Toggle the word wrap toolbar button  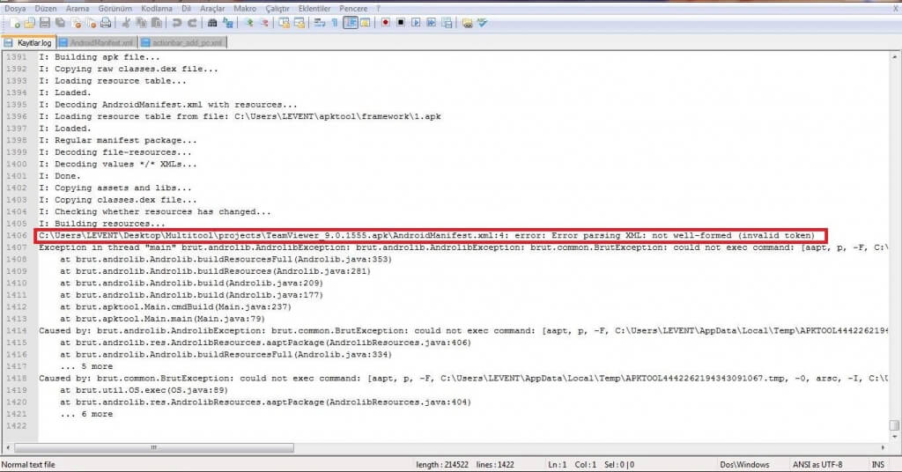coord(318,22)
